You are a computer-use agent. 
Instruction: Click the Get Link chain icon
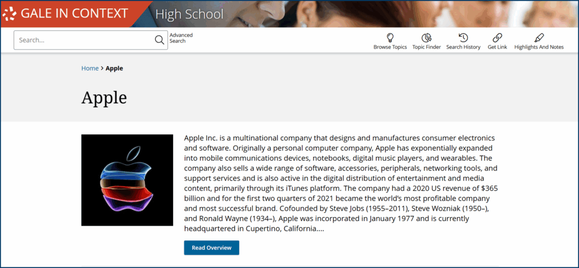[x=498, y=38]
